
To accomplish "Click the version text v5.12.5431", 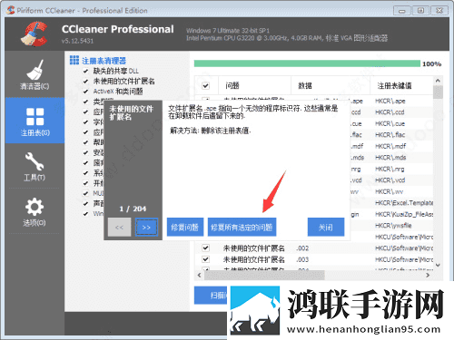I will [x=77, y=41].
